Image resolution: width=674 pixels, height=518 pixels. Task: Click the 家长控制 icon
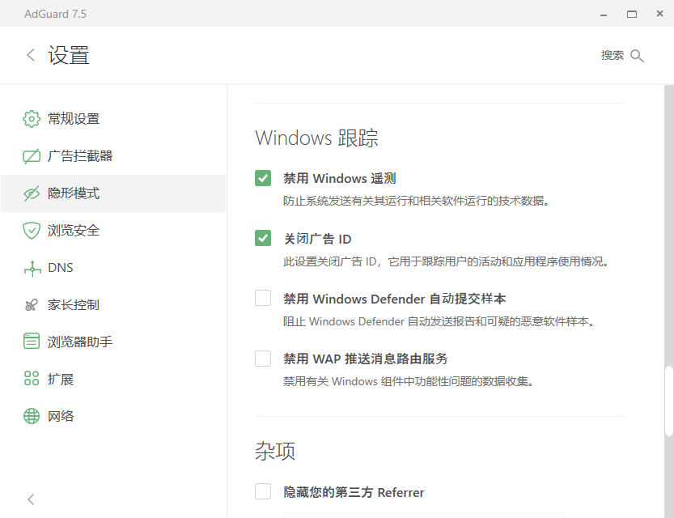(32, 305)
